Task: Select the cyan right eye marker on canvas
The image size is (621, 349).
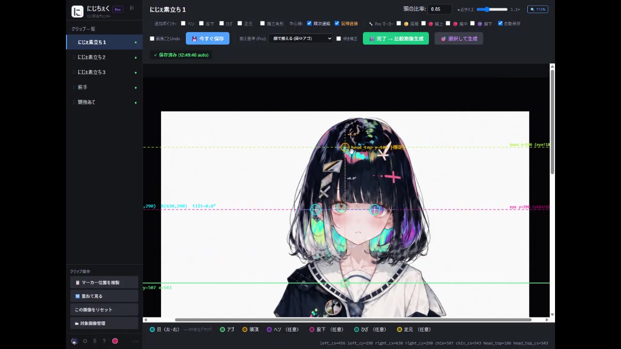Action: pos(375,209)
